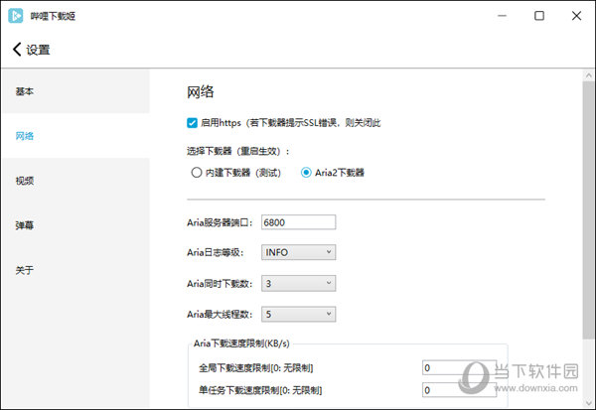Click the vertical scrollbar thumb
This screenshot has height=410, width=596.
pos(589,209)
